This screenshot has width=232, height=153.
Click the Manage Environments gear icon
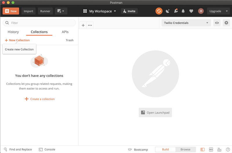[226, 23]
